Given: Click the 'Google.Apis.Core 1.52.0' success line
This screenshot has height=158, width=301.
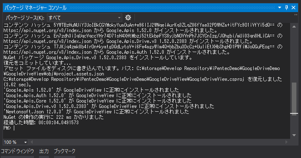Looking at the screenshot, I should click(x=98, y=101).
